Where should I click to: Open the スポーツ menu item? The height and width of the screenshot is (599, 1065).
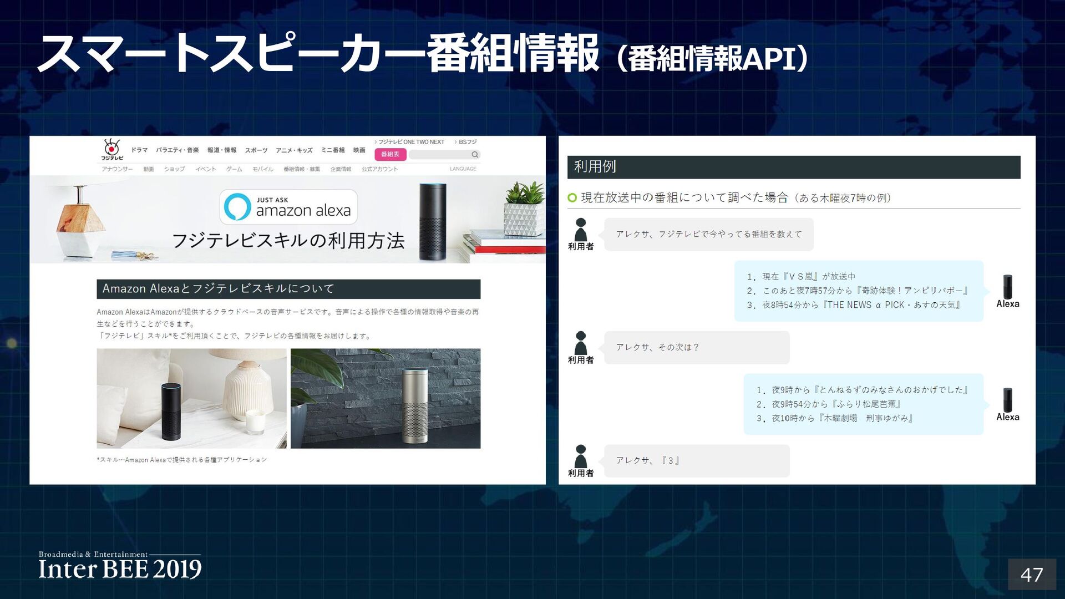point(256,150)
